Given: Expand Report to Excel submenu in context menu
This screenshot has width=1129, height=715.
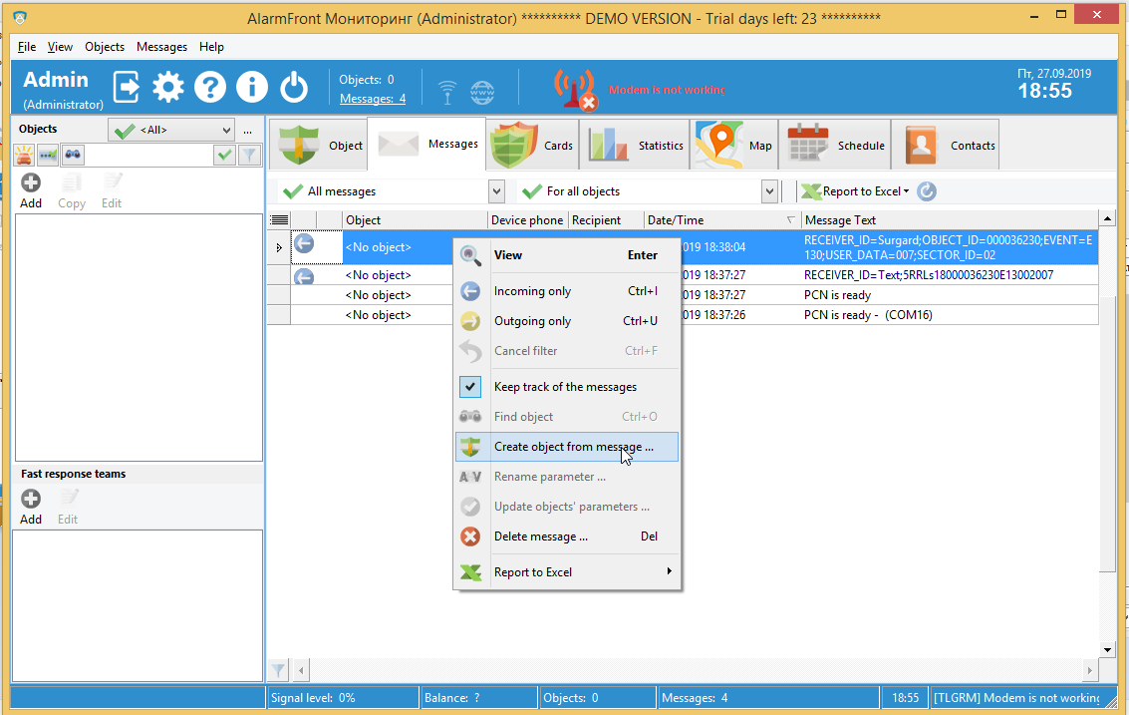Looking at the screenshot, I should [567, 571].
